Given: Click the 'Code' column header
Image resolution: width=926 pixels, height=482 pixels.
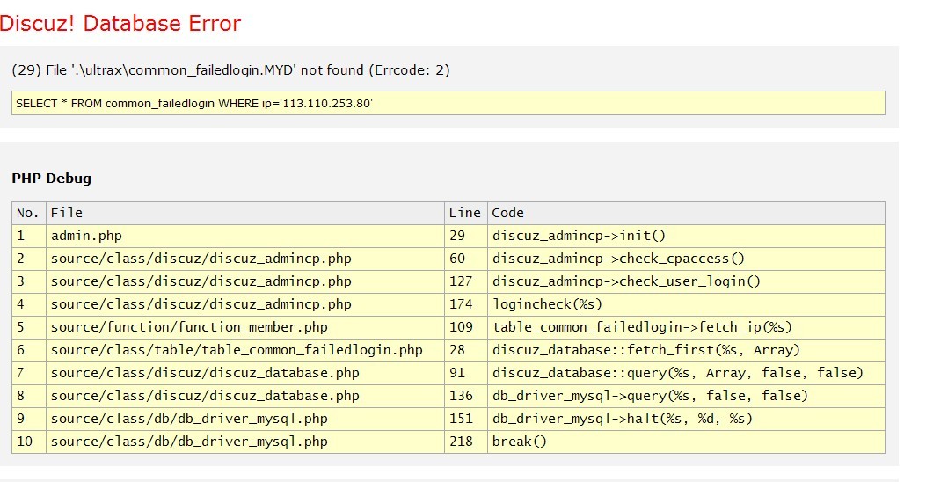Looking at the screenshot, I should click(686, 213).
